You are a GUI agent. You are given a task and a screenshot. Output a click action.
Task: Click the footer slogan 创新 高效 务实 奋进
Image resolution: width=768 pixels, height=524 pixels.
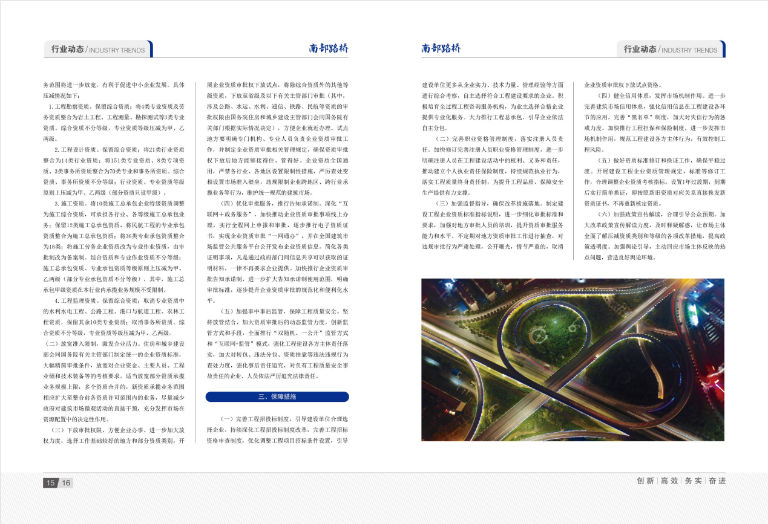point(681,481)
